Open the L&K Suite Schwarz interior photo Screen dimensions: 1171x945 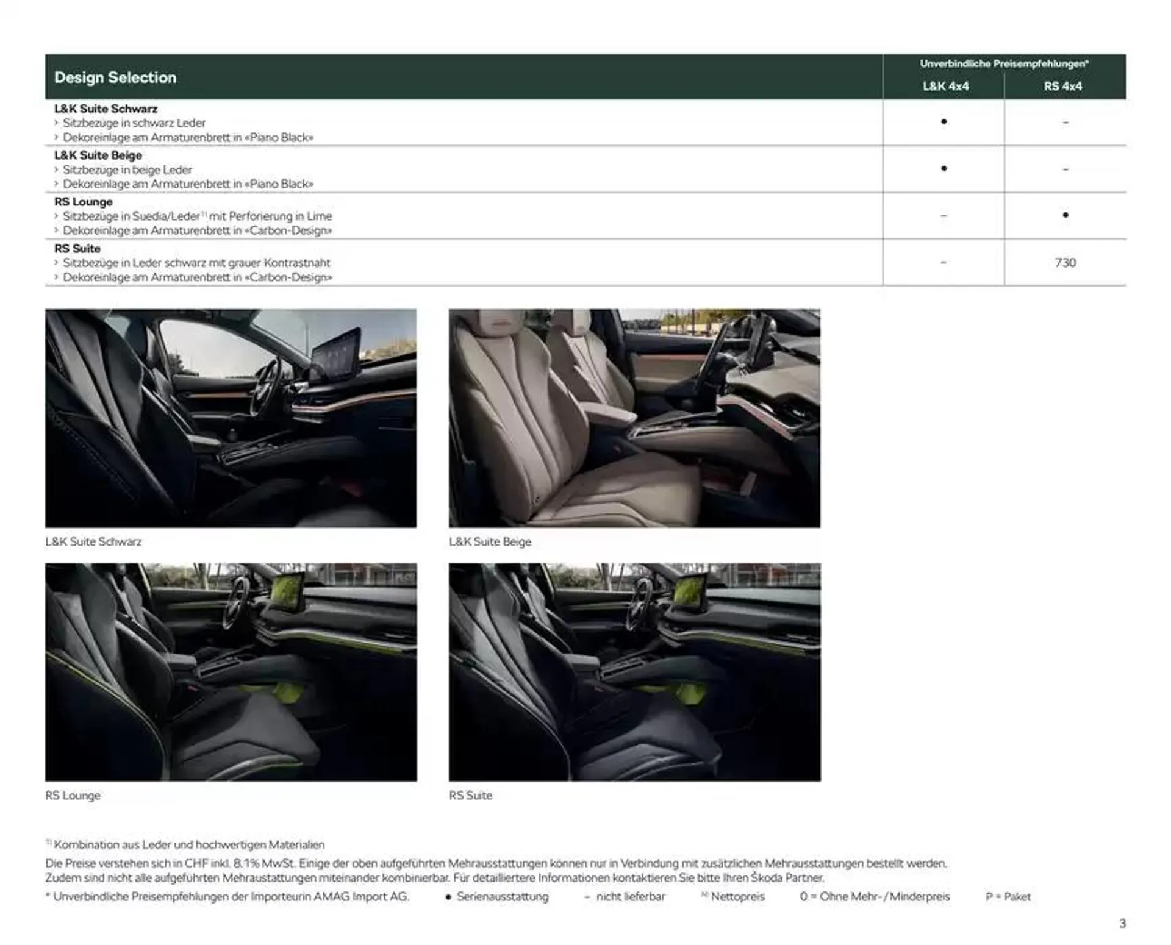click(231, 418)
